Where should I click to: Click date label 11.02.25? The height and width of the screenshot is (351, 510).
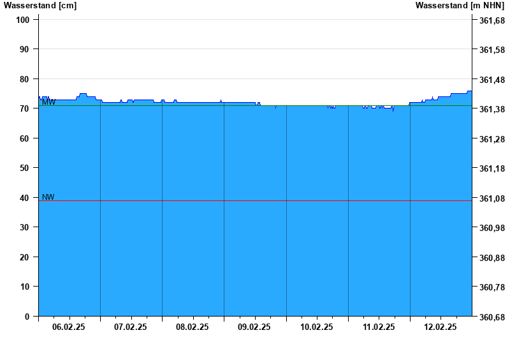point(379,327)
